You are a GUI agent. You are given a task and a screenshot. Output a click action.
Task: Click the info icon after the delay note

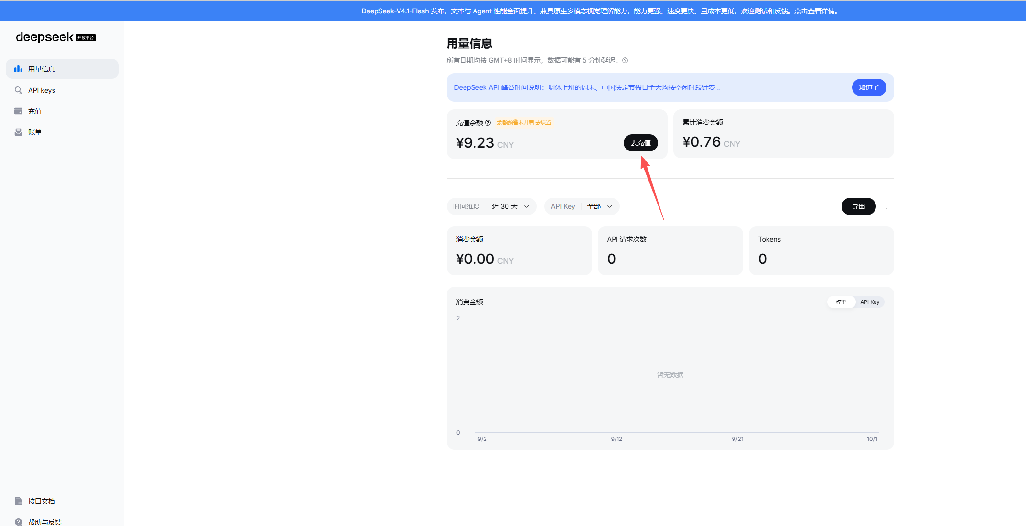(625, 60)
